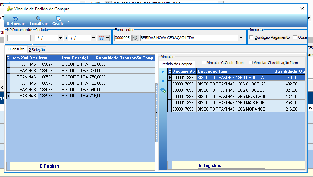Click row indicator arrow of 188568 row
This screenshot has height=177, width=313.
(x=8, y=96)
